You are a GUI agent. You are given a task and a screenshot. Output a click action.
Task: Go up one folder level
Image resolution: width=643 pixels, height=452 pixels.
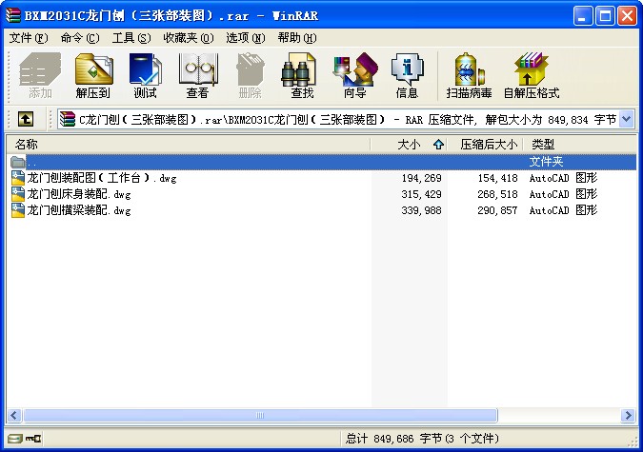tap(26, 119)
